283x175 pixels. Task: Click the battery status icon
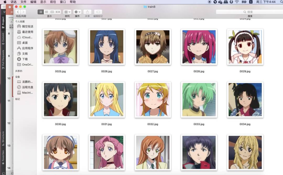[244, 2]
